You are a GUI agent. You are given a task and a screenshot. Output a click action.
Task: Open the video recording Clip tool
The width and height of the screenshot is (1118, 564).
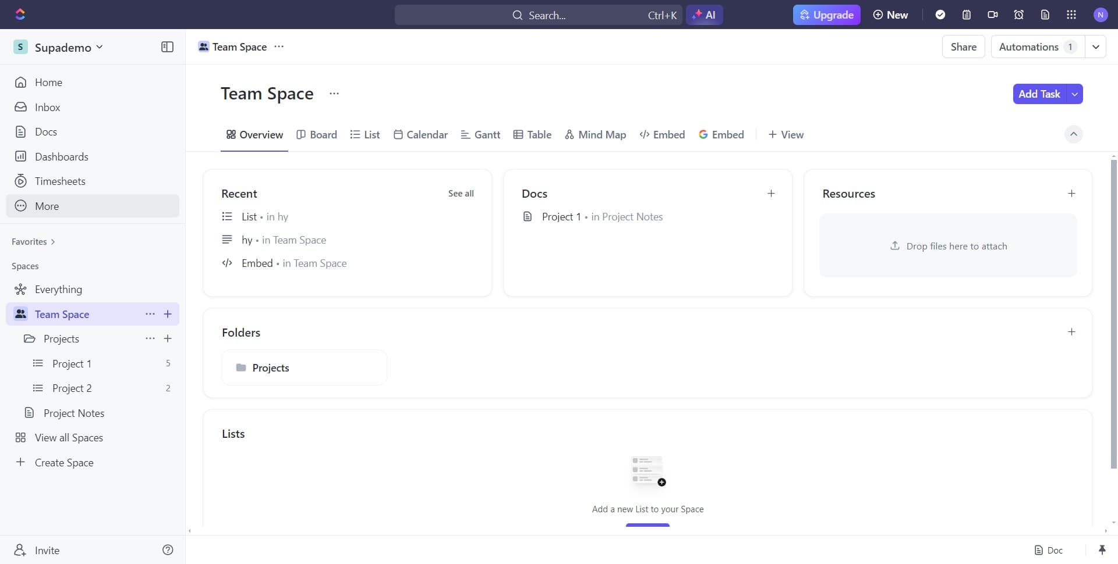pos(993,15)
